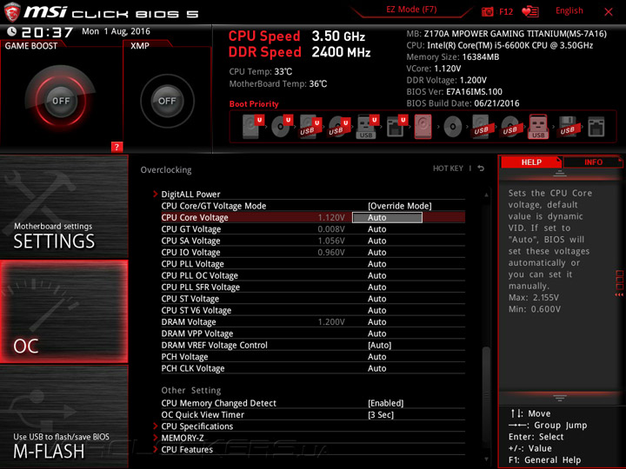The width and height of the screenshot is (626, 469).
Task: Click the 20:37 time display
Action: click(x=47, y=32)
